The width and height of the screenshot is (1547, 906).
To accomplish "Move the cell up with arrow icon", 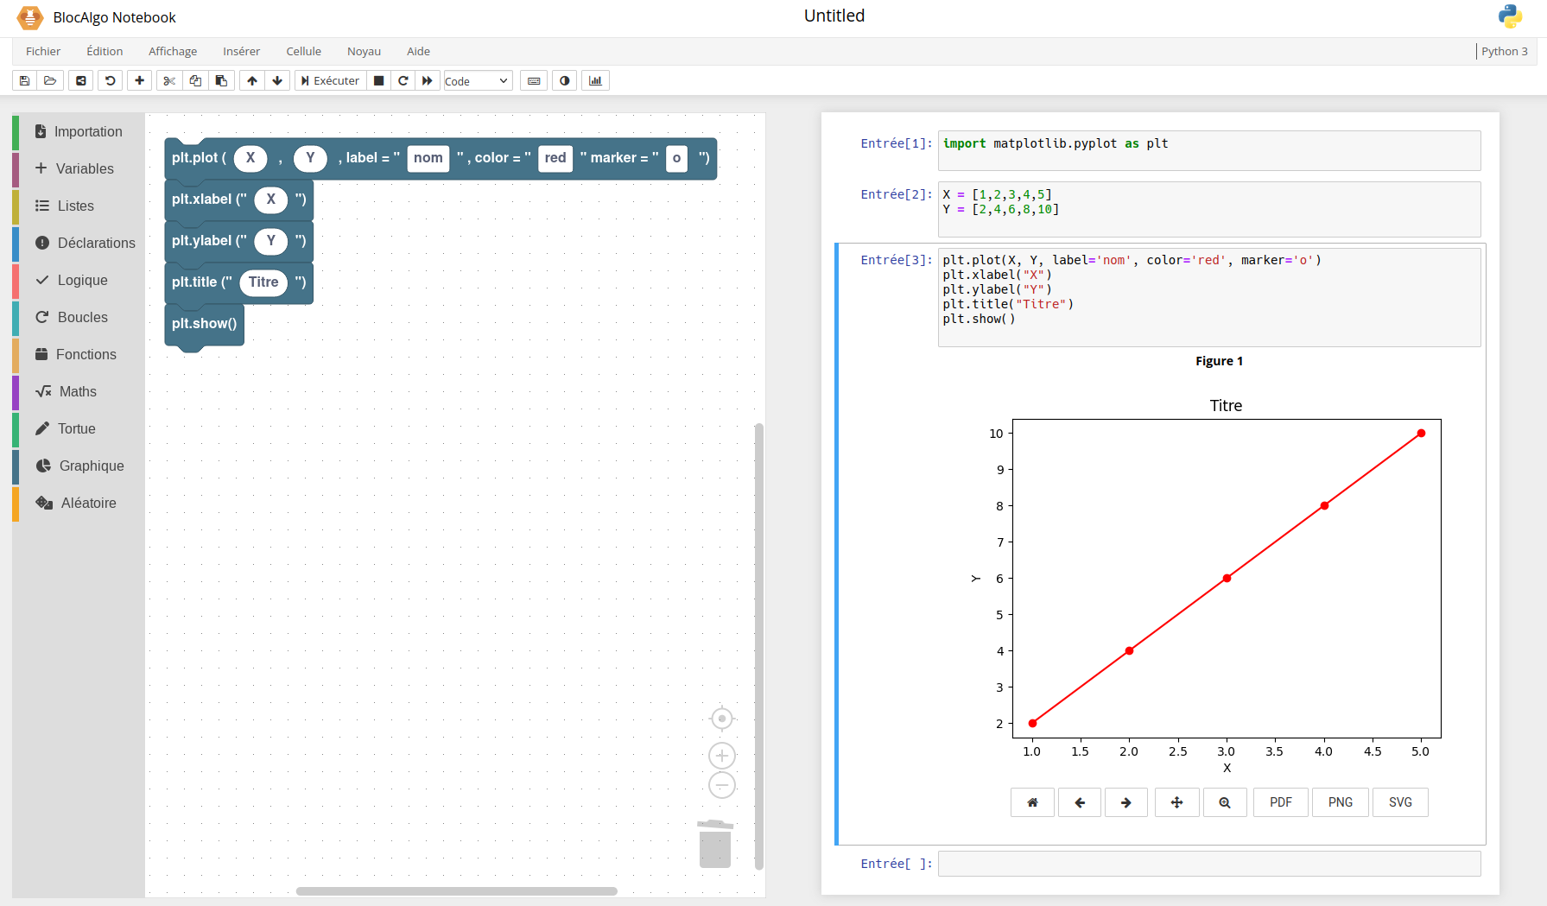I will point(252,81).
